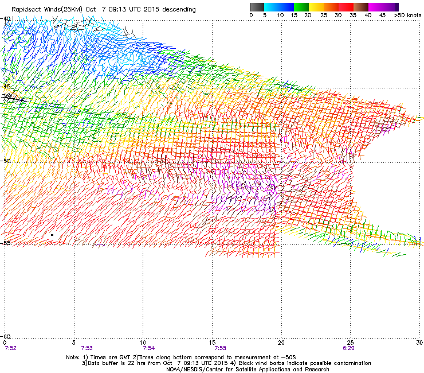The image size is (424, 373).
Task: Click the 'Note: 1) Times are GMT' line
Action: click(180, 358)
